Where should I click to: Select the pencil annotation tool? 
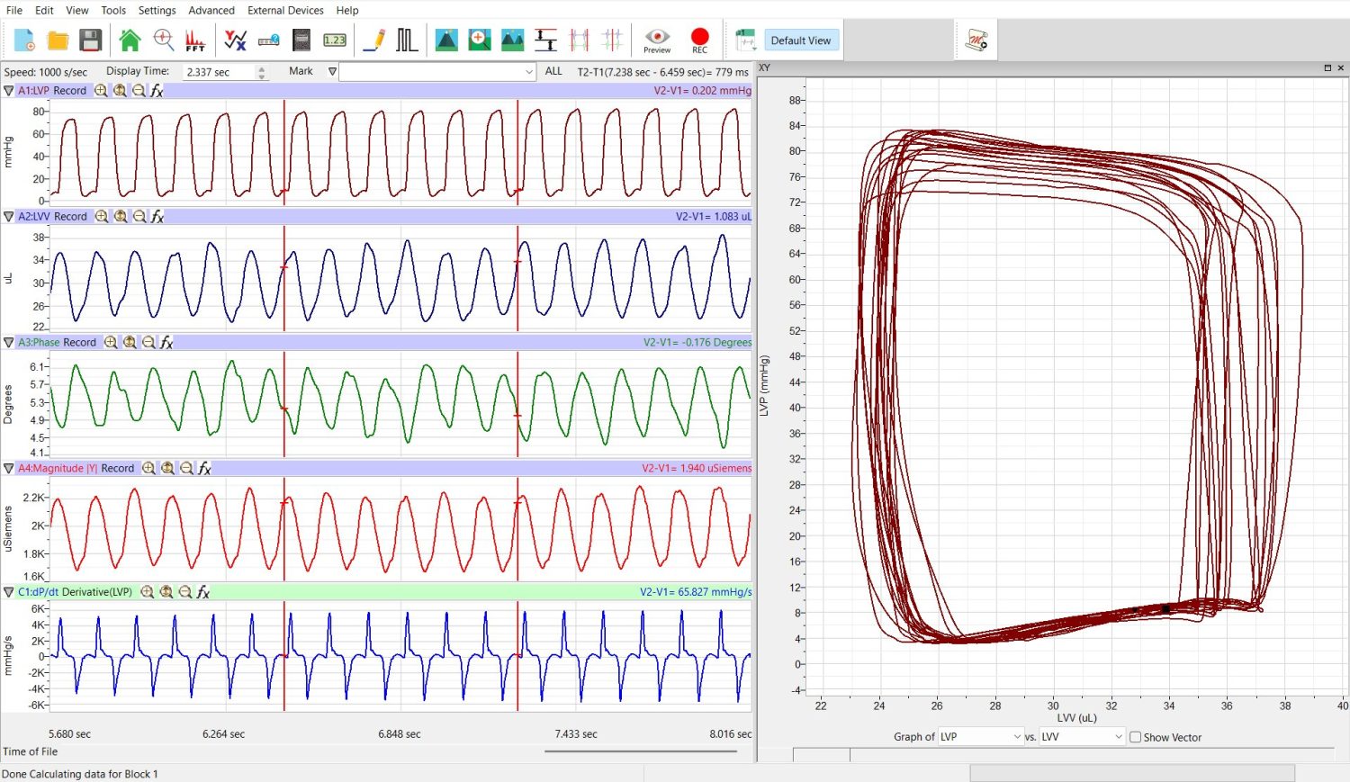coord(374,40)
